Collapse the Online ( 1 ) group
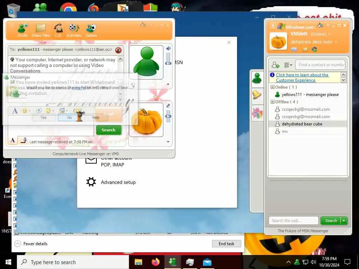 (x=272, y=87)
